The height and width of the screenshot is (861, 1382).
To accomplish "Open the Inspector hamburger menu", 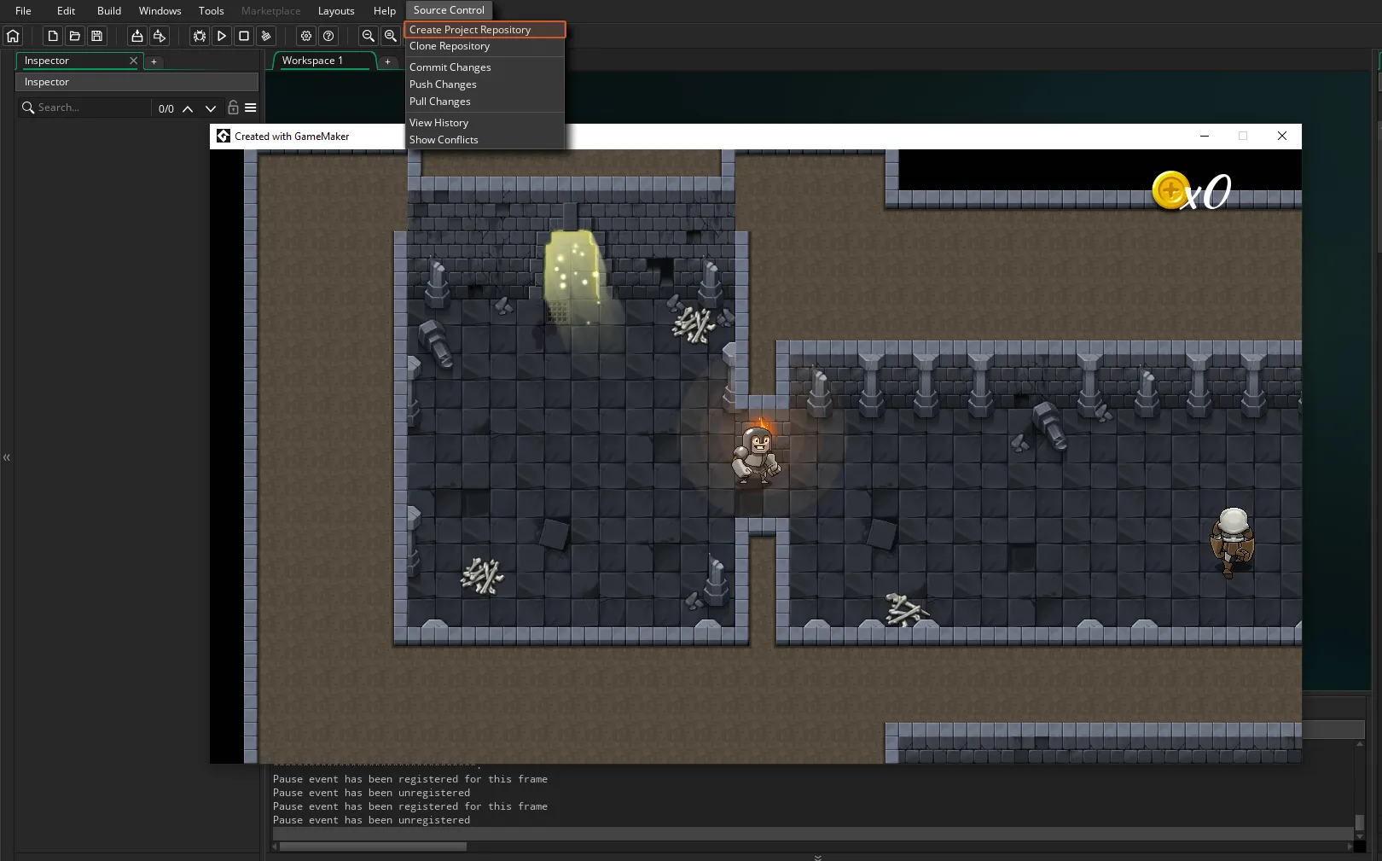I will coord(250,108).
